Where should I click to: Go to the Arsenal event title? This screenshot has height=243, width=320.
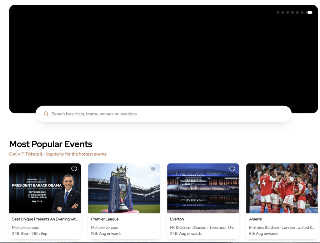[256, 219]
